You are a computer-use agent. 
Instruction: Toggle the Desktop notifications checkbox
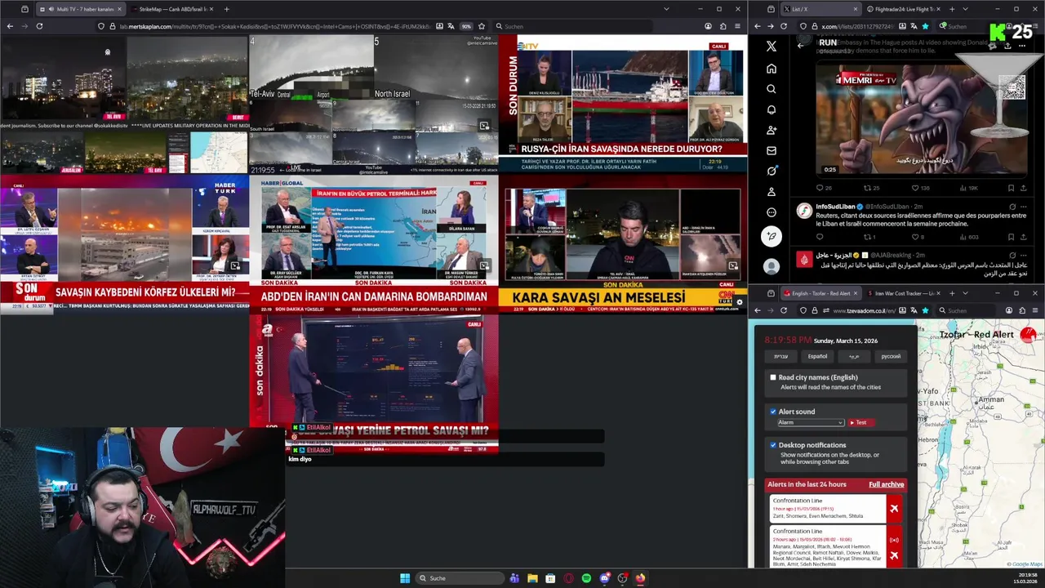click(x=773, y=445)
